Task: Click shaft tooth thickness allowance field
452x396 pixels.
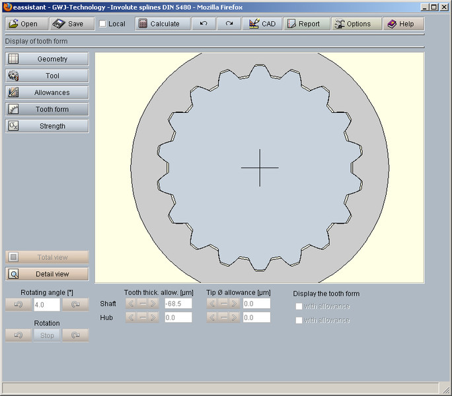Action: point(178,304)
